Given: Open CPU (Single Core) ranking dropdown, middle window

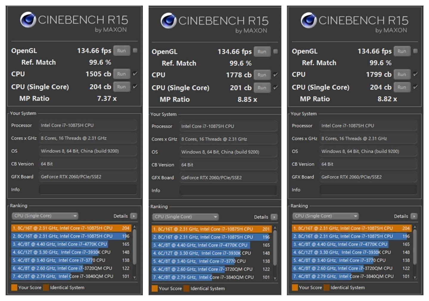Looking at the screenshot, I should [185, 217].
